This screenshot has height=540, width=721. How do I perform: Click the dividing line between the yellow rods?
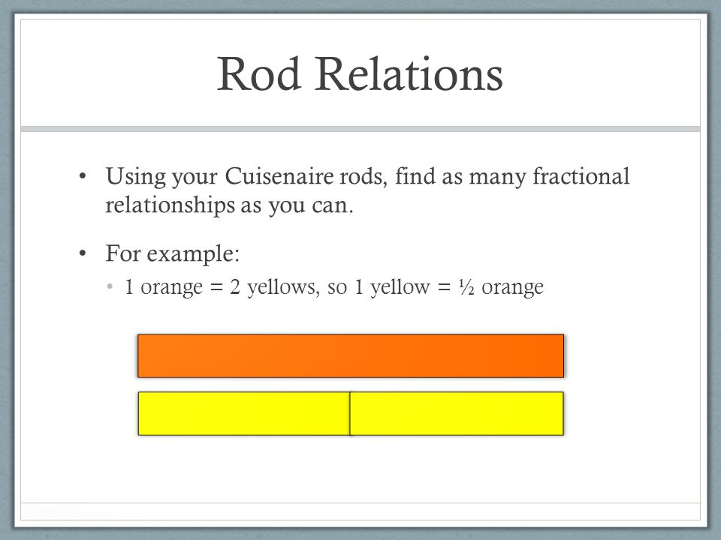[x=350, y=413]
